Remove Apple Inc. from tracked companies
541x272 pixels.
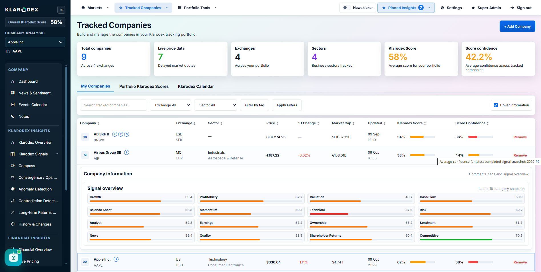[520, 263]
